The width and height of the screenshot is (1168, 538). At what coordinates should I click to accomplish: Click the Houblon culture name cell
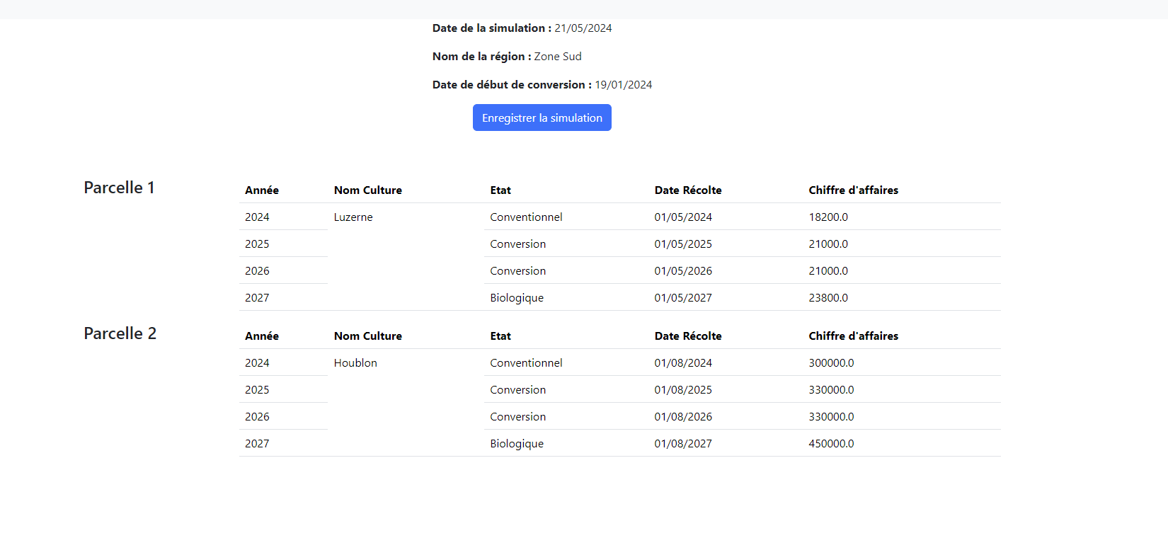point(355,363)
